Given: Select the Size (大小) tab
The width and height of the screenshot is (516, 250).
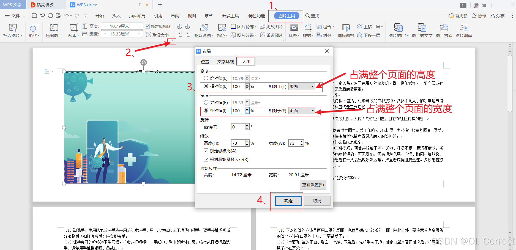Looking at the screenshot, I should point(246,61).
